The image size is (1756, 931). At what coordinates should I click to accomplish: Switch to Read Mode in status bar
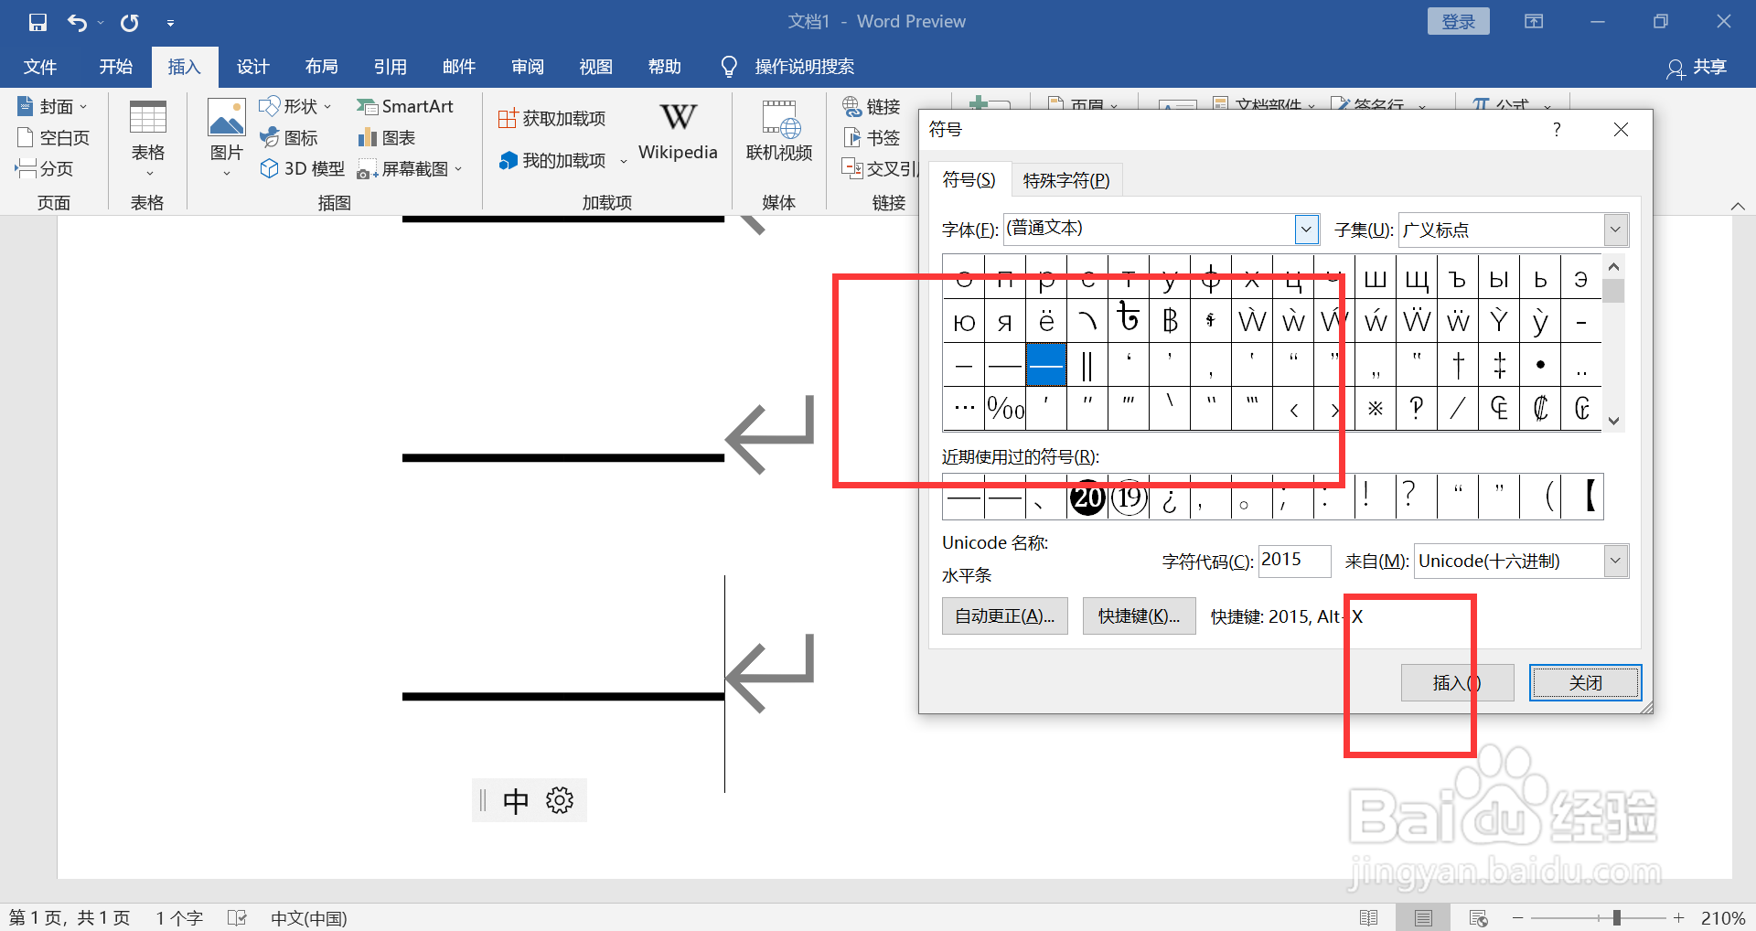point(1371,917)
